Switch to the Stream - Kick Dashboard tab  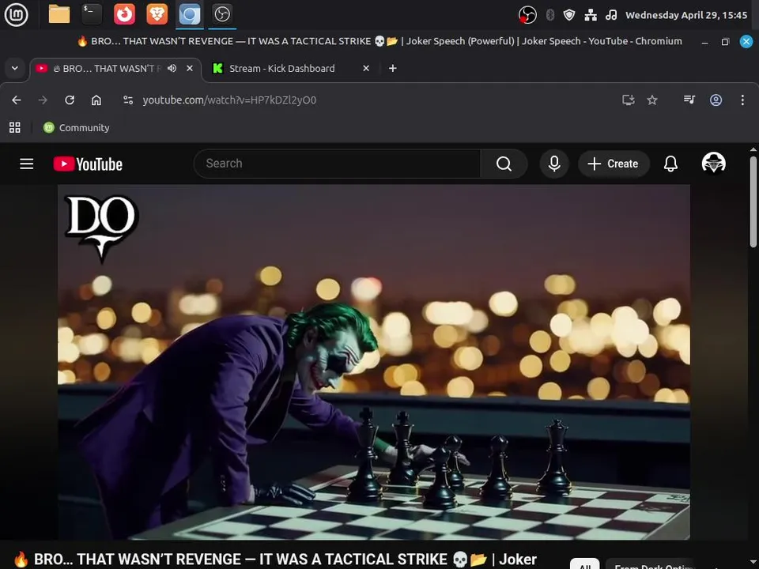click(x=281, y=69)
